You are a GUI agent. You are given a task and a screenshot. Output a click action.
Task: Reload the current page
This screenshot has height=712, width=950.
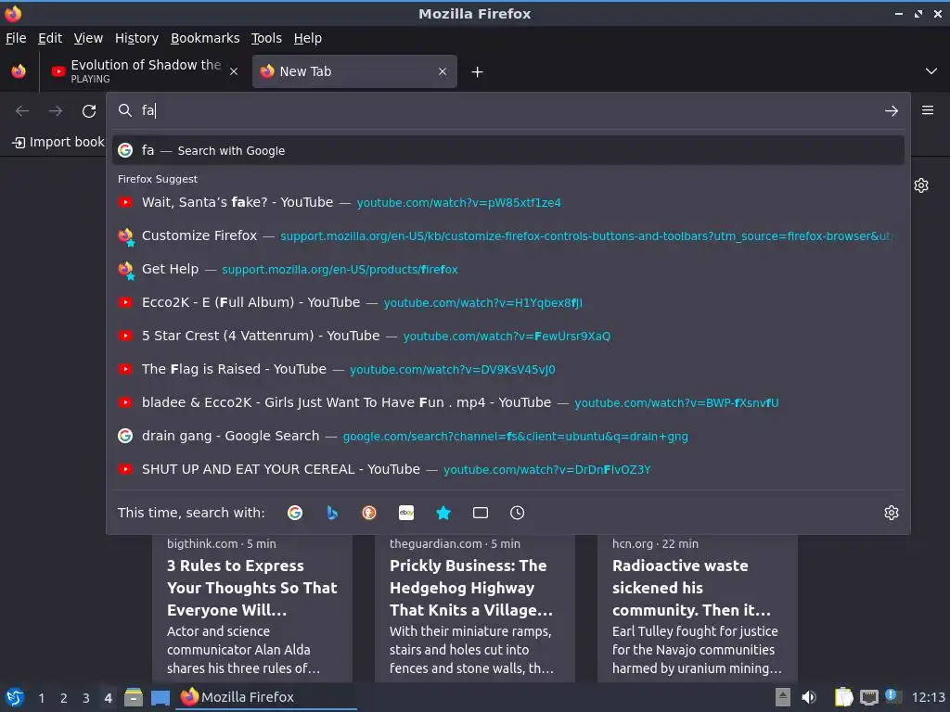89,111
